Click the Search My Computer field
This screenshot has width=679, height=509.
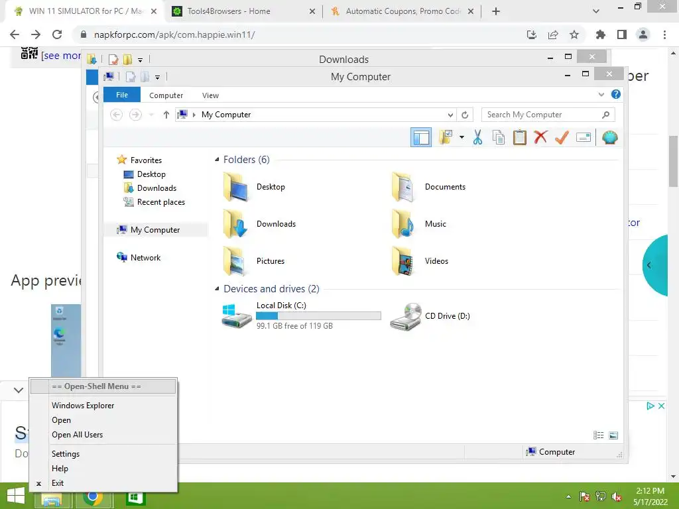(x=548, y=115)
